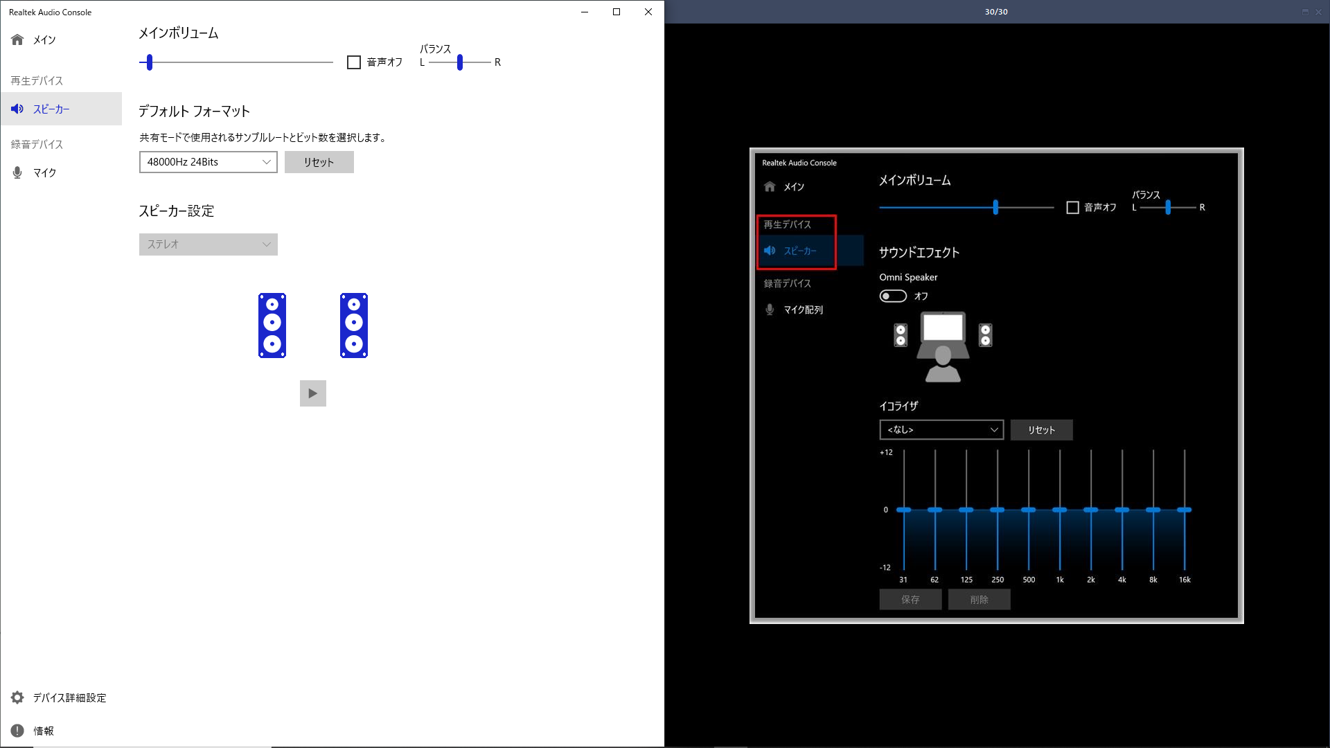Click the 8k equalizer band handle
1330x748 pixels.
pyautogui.click(x=1153, y=510)
